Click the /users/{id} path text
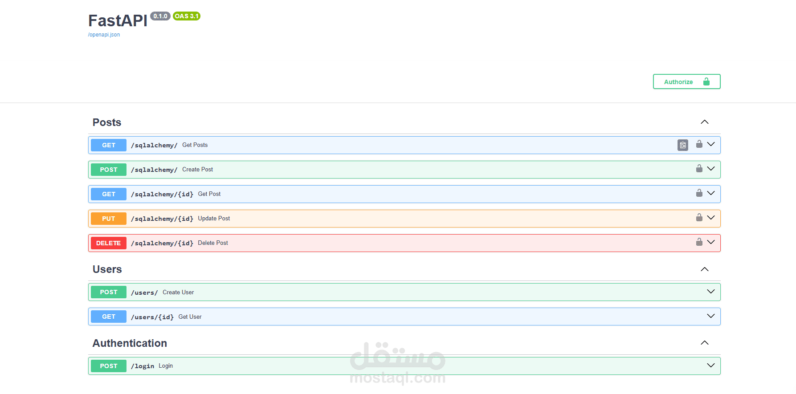 click(x=152, y=317)
